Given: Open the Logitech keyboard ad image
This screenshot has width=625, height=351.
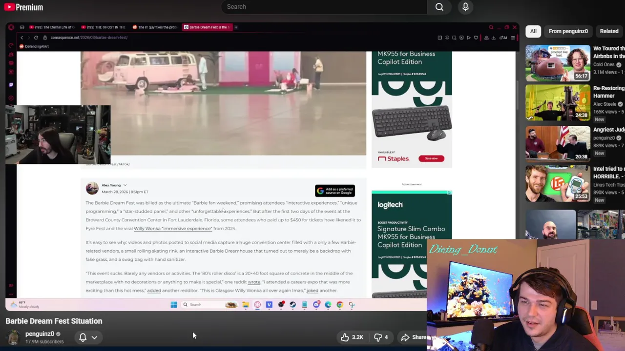Looking at the screenshot, I should [x=412, y=123].
